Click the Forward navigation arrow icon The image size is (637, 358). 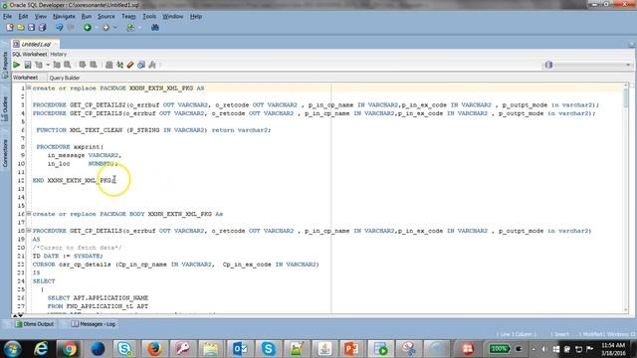[106, 28]
